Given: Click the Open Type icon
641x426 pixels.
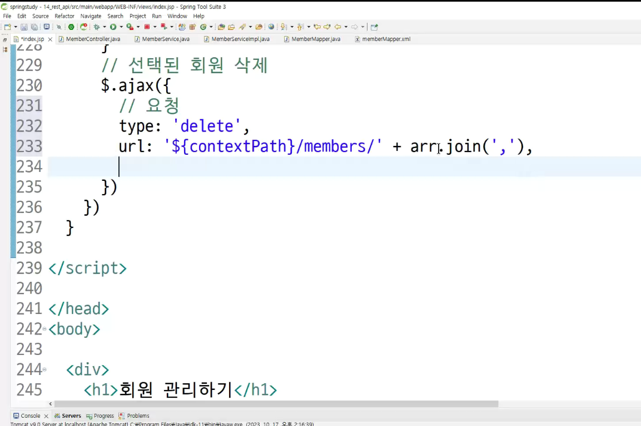Looking at the screenshot, I should click(x=221, y=27).
